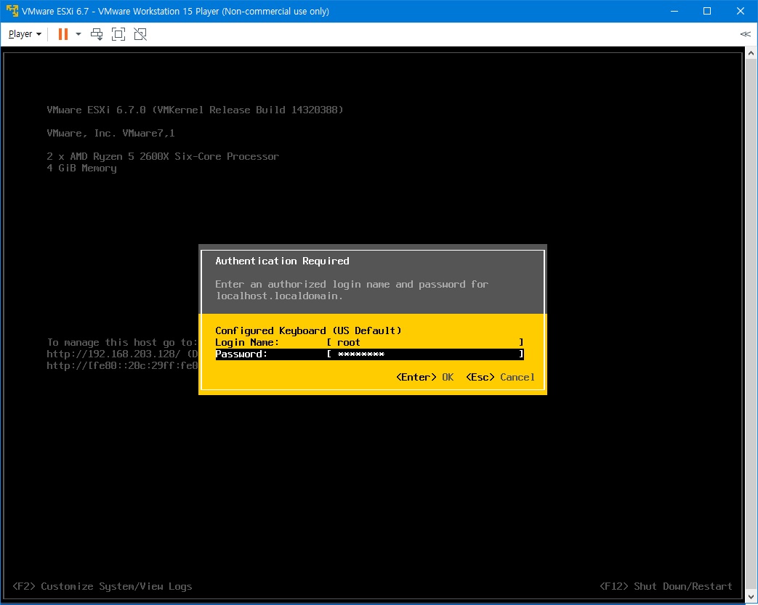Minimize the VMware Player window
This screenshot has width=758, height=605.
[674, 11]
